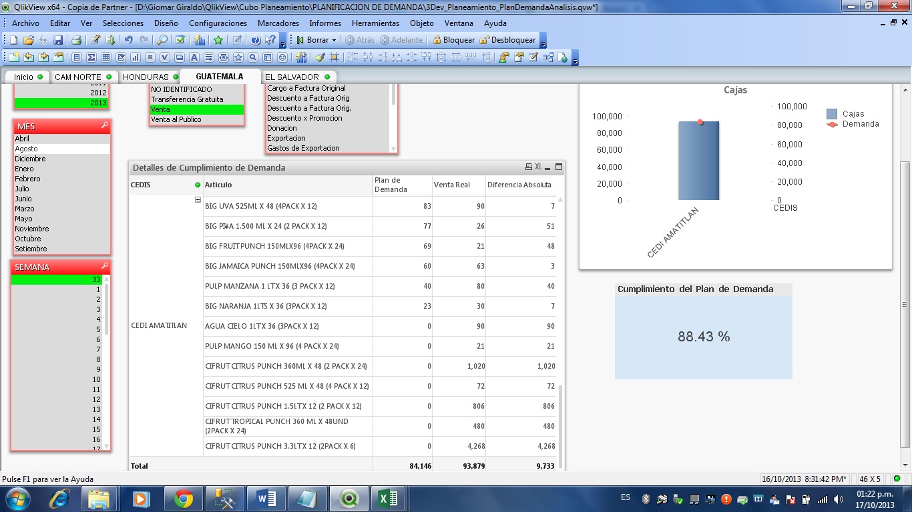Viewport: 912px width, 512px height.
Task: Expand navigation toolbar overflow arrow after Desbloquear
Action: pos(543,41)
